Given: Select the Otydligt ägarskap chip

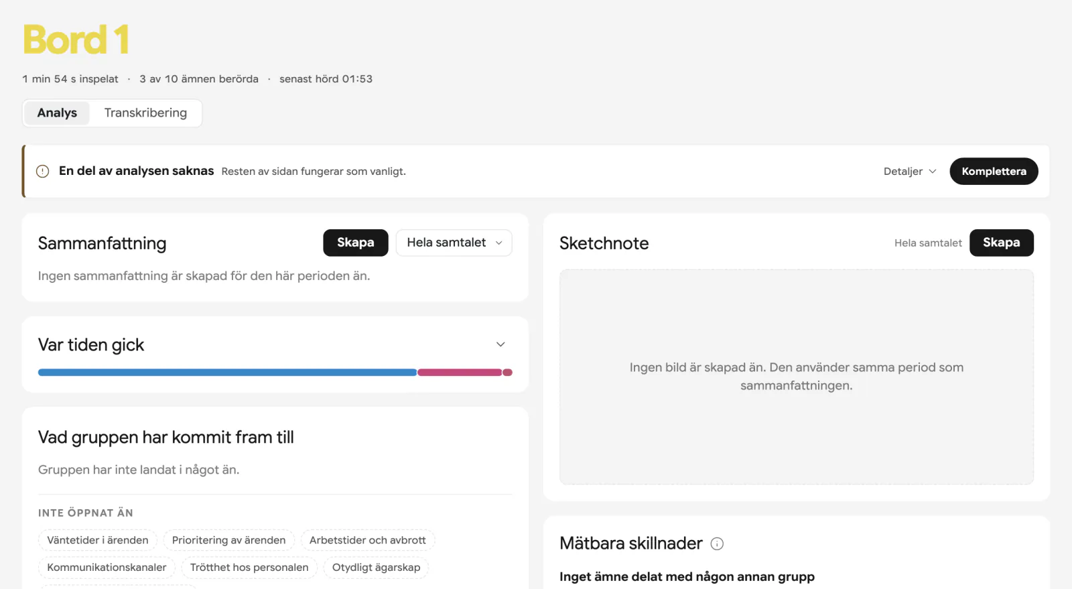Looking at the screenshot, I should [376, 568].
